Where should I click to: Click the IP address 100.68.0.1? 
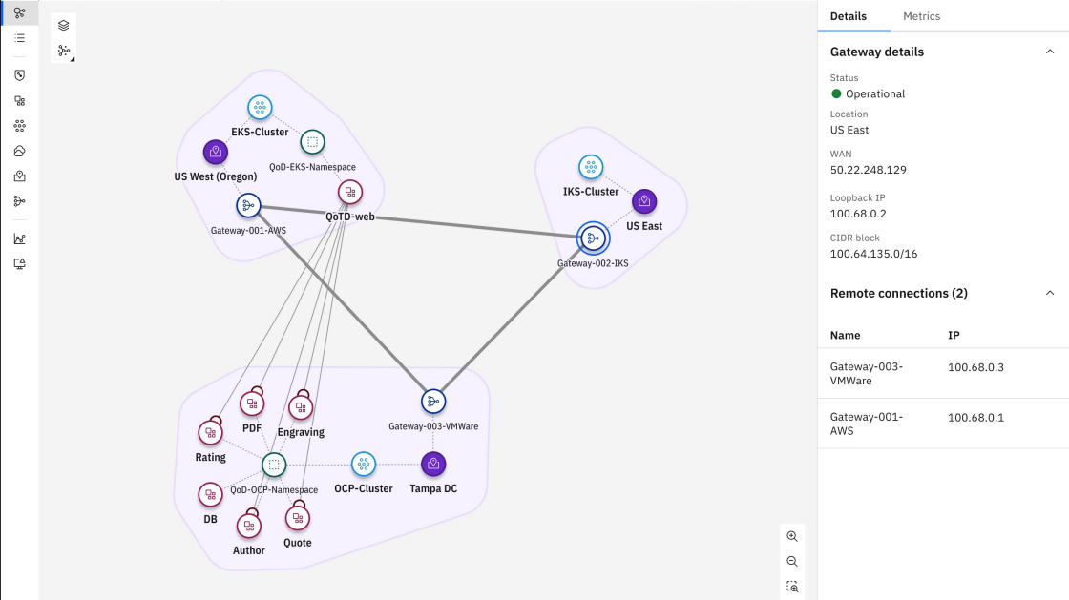tap(975, 418)
